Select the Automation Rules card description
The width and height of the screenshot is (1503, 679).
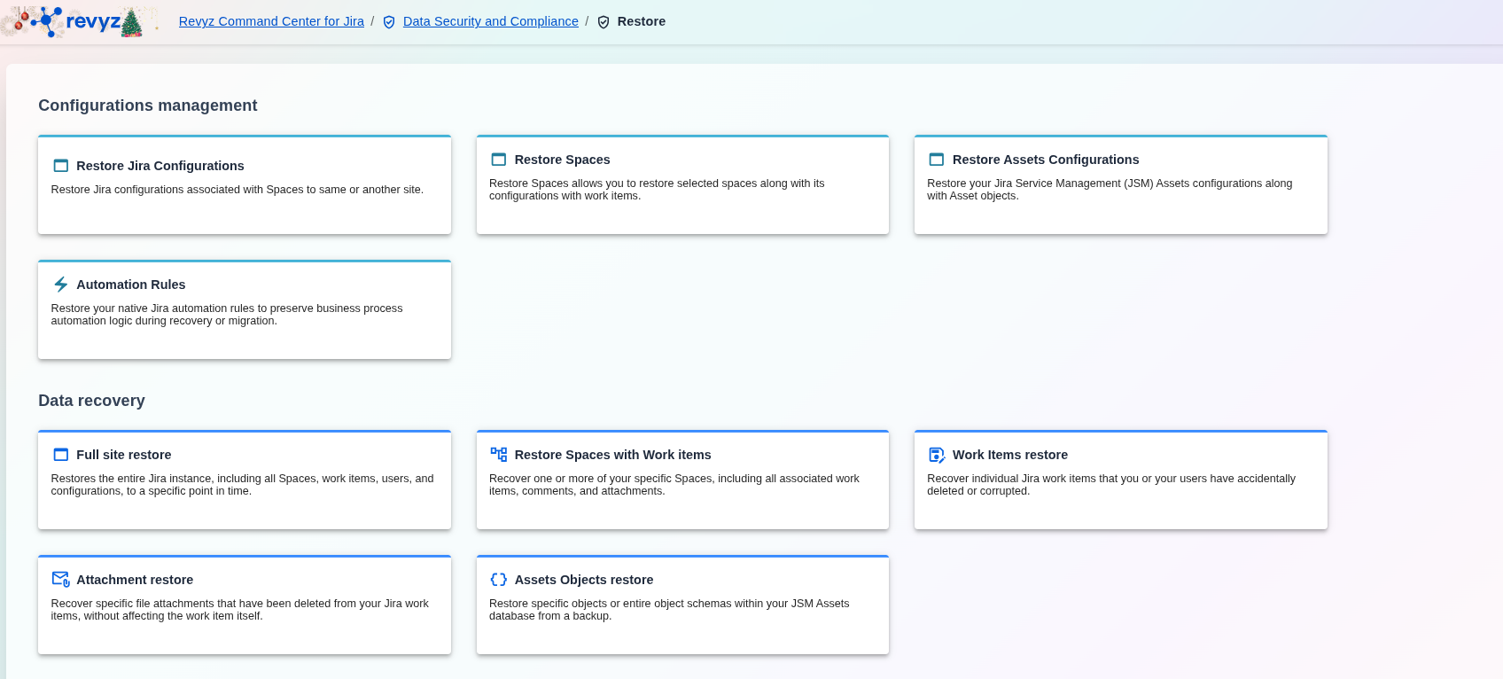click(x=227, y=315)
